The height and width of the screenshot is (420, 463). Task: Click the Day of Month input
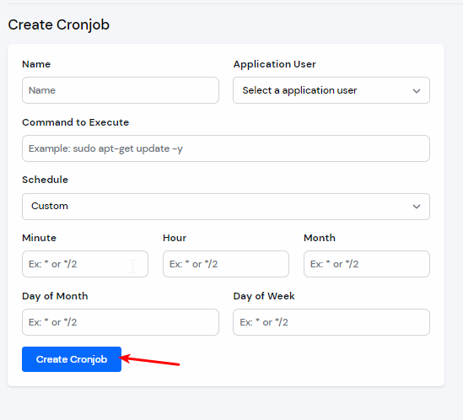point(121,322)
